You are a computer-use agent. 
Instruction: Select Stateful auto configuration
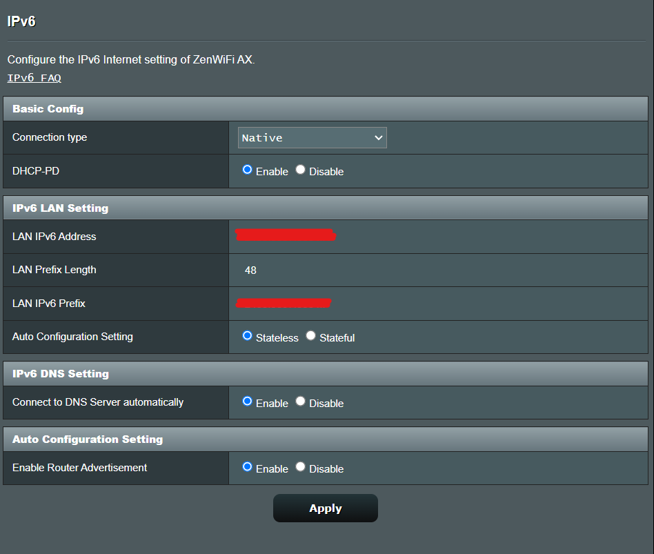click(x=310, y=335)
